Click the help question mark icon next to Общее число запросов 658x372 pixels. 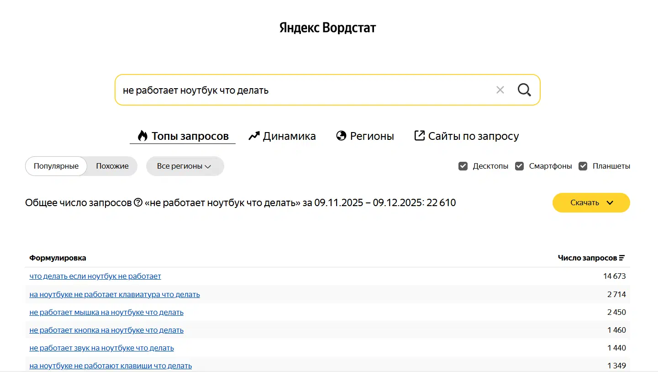138,202
